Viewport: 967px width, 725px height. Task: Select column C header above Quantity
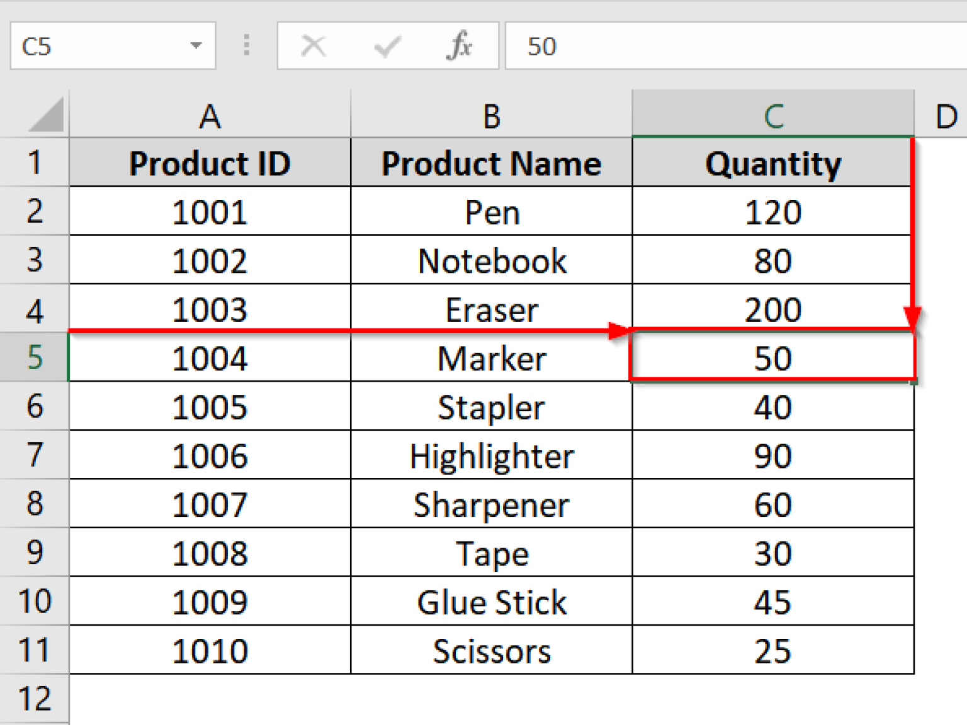(x=772, y=115)
